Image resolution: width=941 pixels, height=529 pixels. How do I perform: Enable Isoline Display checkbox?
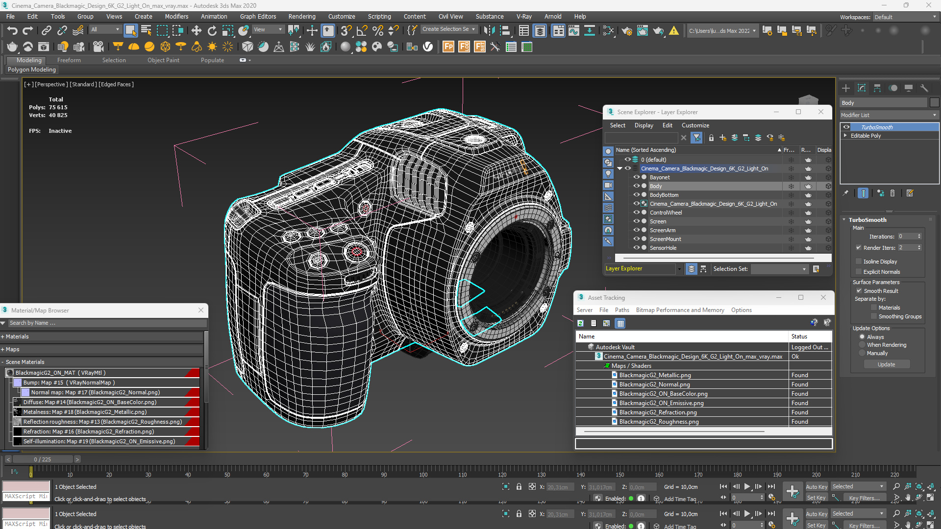tap(859, 262)
